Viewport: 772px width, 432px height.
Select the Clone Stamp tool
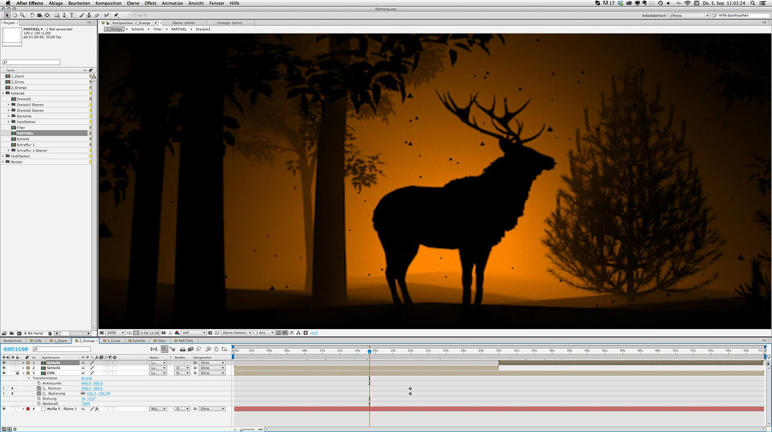coord(89,15)
